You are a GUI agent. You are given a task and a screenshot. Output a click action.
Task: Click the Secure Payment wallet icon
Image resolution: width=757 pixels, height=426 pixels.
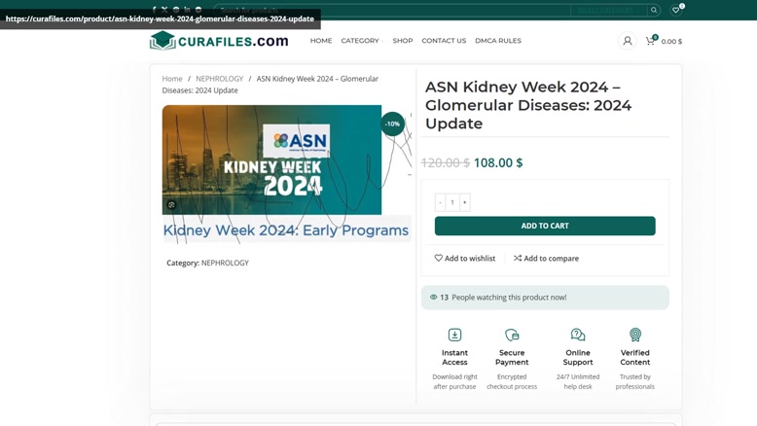512,335
